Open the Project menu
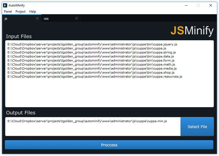 tap(20, 12)
